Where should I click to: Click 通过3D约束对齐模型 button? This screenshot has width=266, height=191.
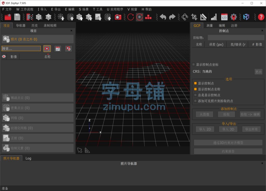click(228, 143)
